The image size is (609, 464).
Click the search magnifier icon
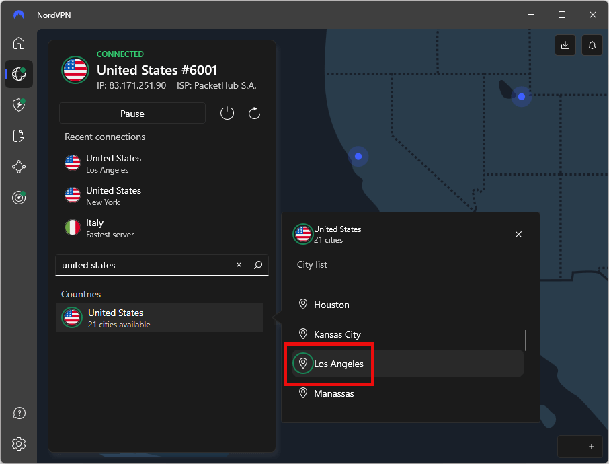(258, 265)
